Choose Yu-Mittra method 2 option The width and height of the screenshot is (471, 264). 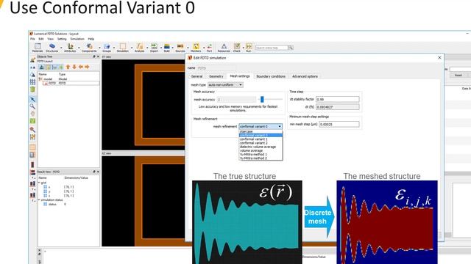261,158
